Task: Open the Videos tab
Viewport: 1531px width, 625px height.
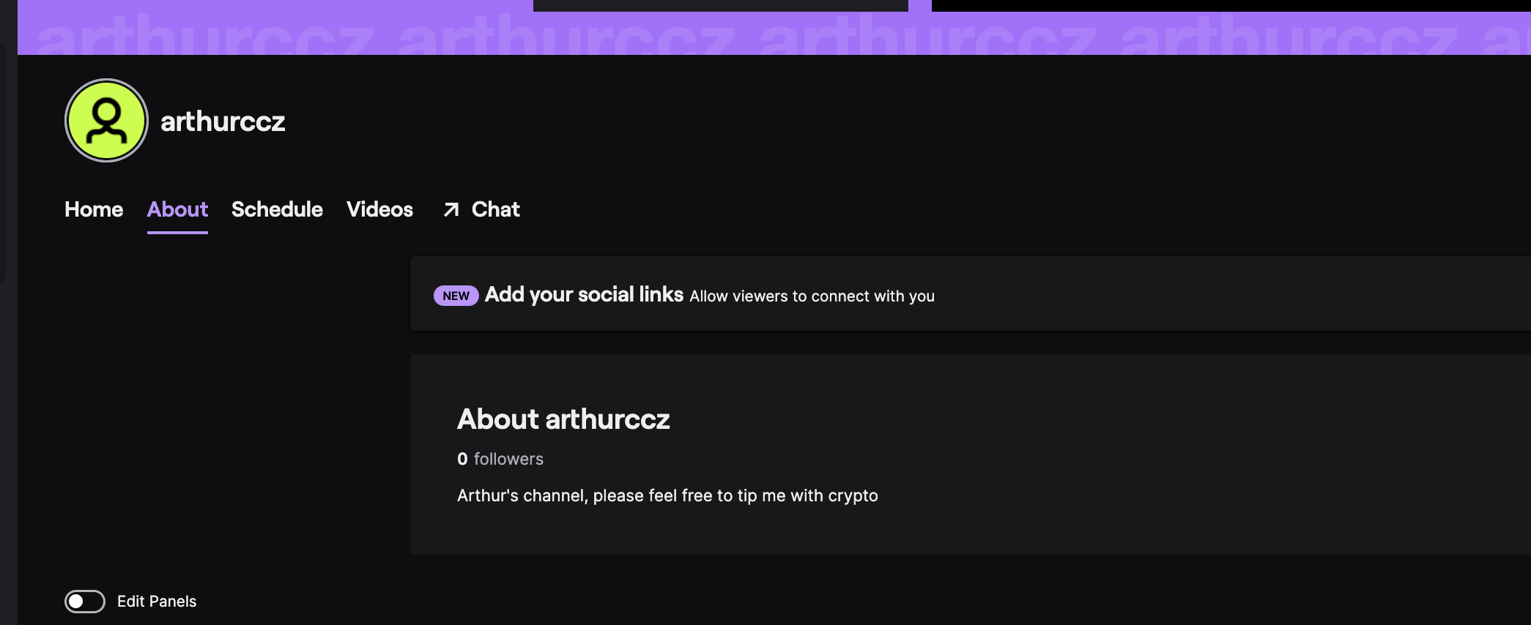Action: 379,209
